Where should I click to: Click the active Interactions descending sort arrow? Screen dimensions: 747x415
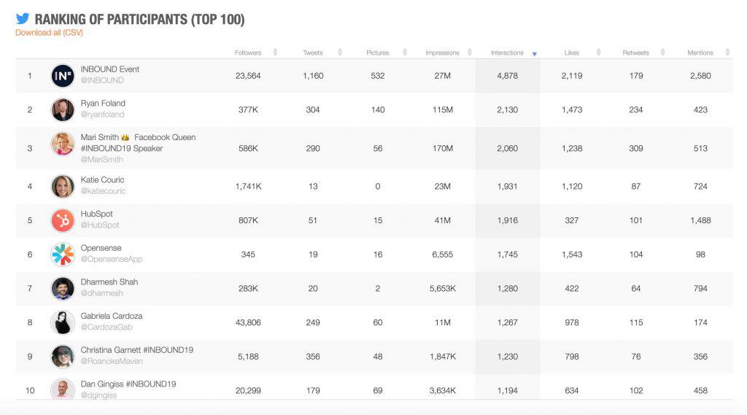coord(535,54)
